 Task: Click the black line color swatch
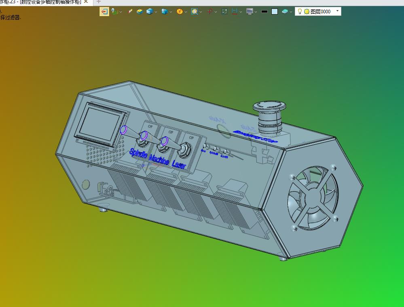click(x=264, y=12)
